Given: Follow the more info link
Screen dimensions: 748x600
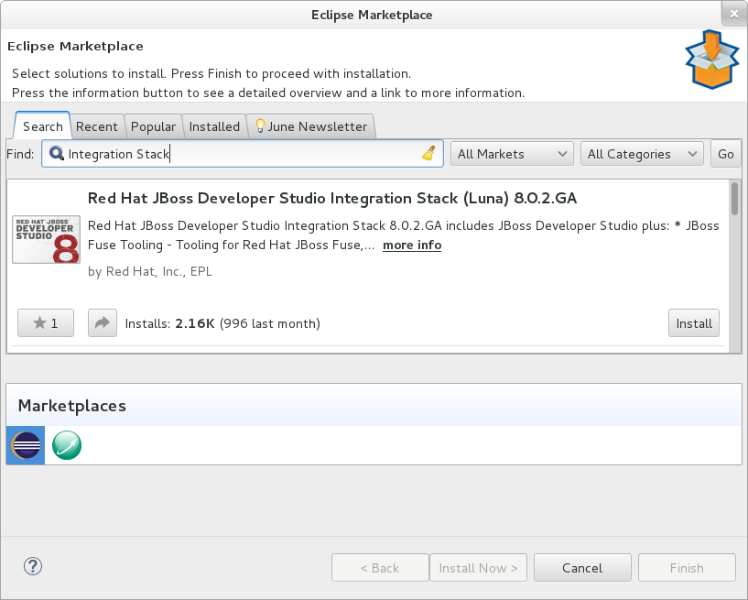Looking at the screenshot, I should click(x=412, y=245).
